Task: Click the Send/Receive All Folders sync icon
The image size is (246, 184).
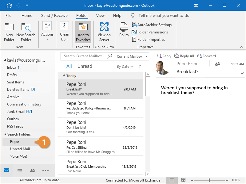Action: point(9,6)
